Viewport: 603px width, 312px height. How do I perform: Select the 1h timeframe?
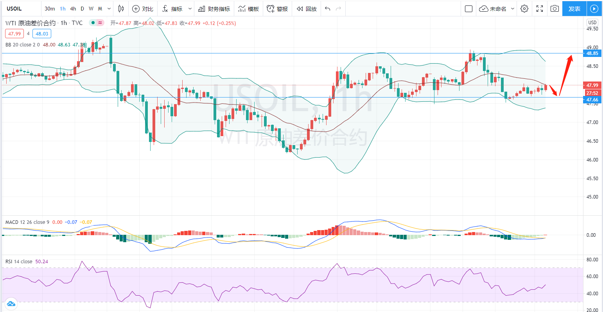[63, 9]
